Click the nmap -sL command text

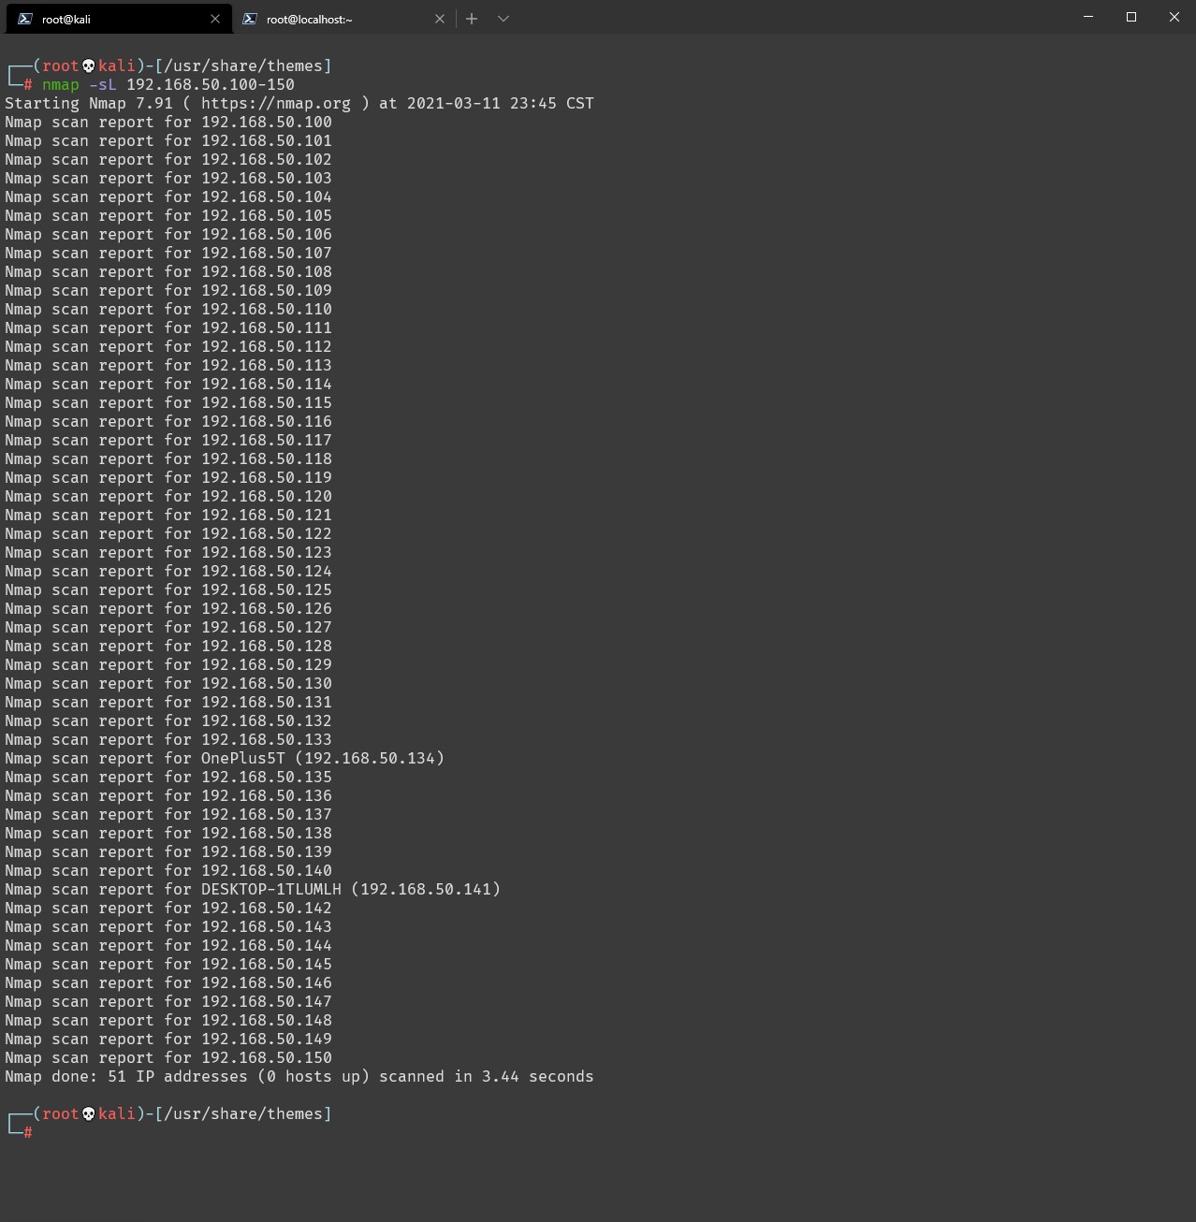click(x=80, y=84)
